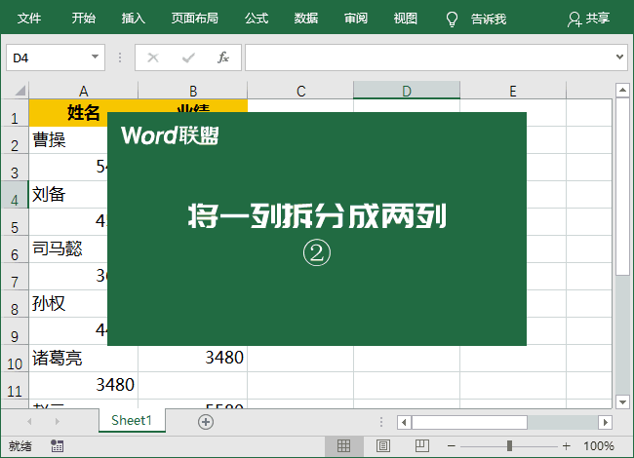Select row 8 header
The height and width of the screenshot is (458, 634).
click(15, 304)
